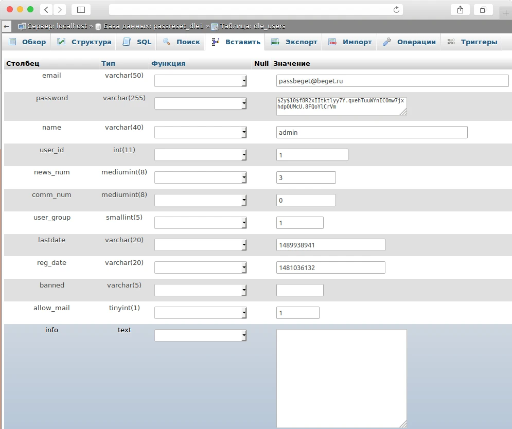Click the show tabs overview icon

coord(483,10)
